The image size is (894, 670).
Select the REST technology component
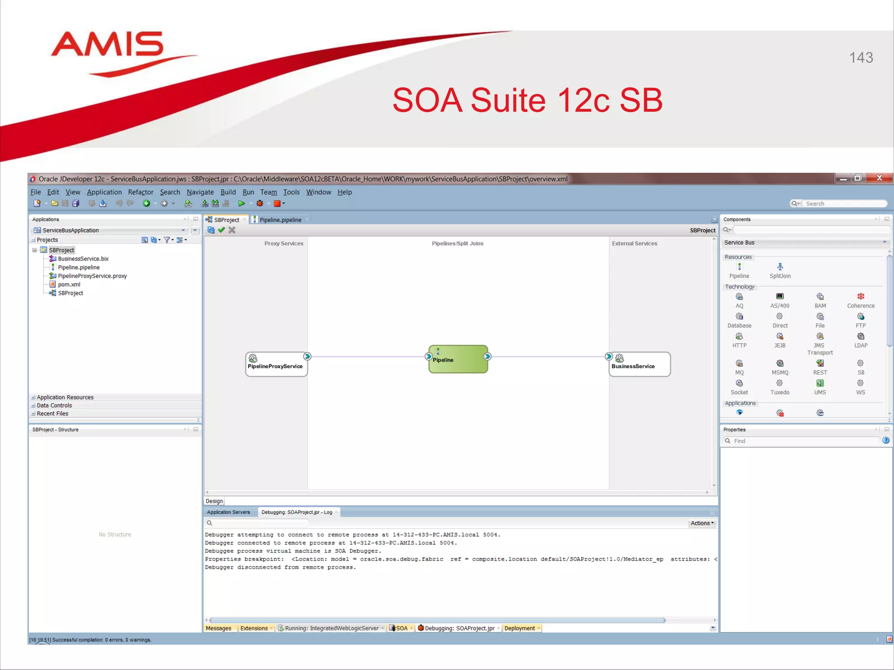(x=820, y=367)
